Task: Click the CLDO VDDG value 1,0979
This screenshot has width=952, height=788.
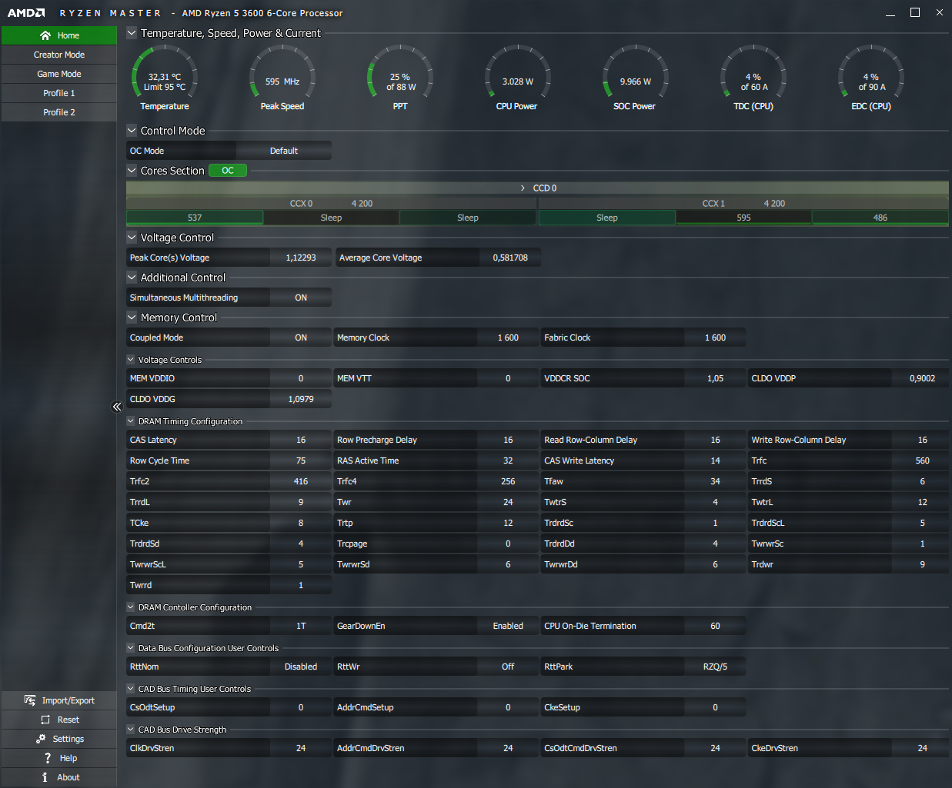Action: pos(301,399)
